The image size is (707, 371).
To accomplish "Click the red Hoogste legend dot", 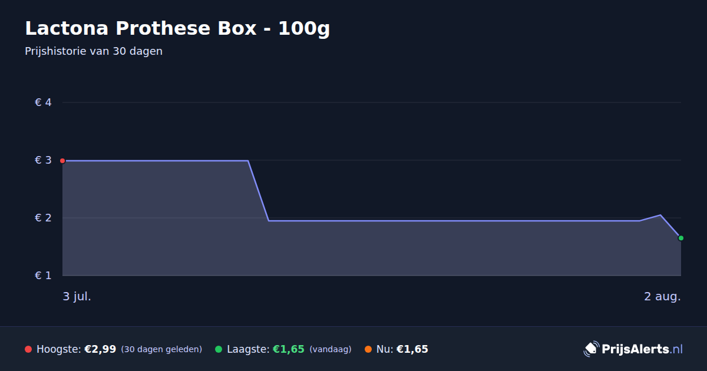I will tap(28, 349).
